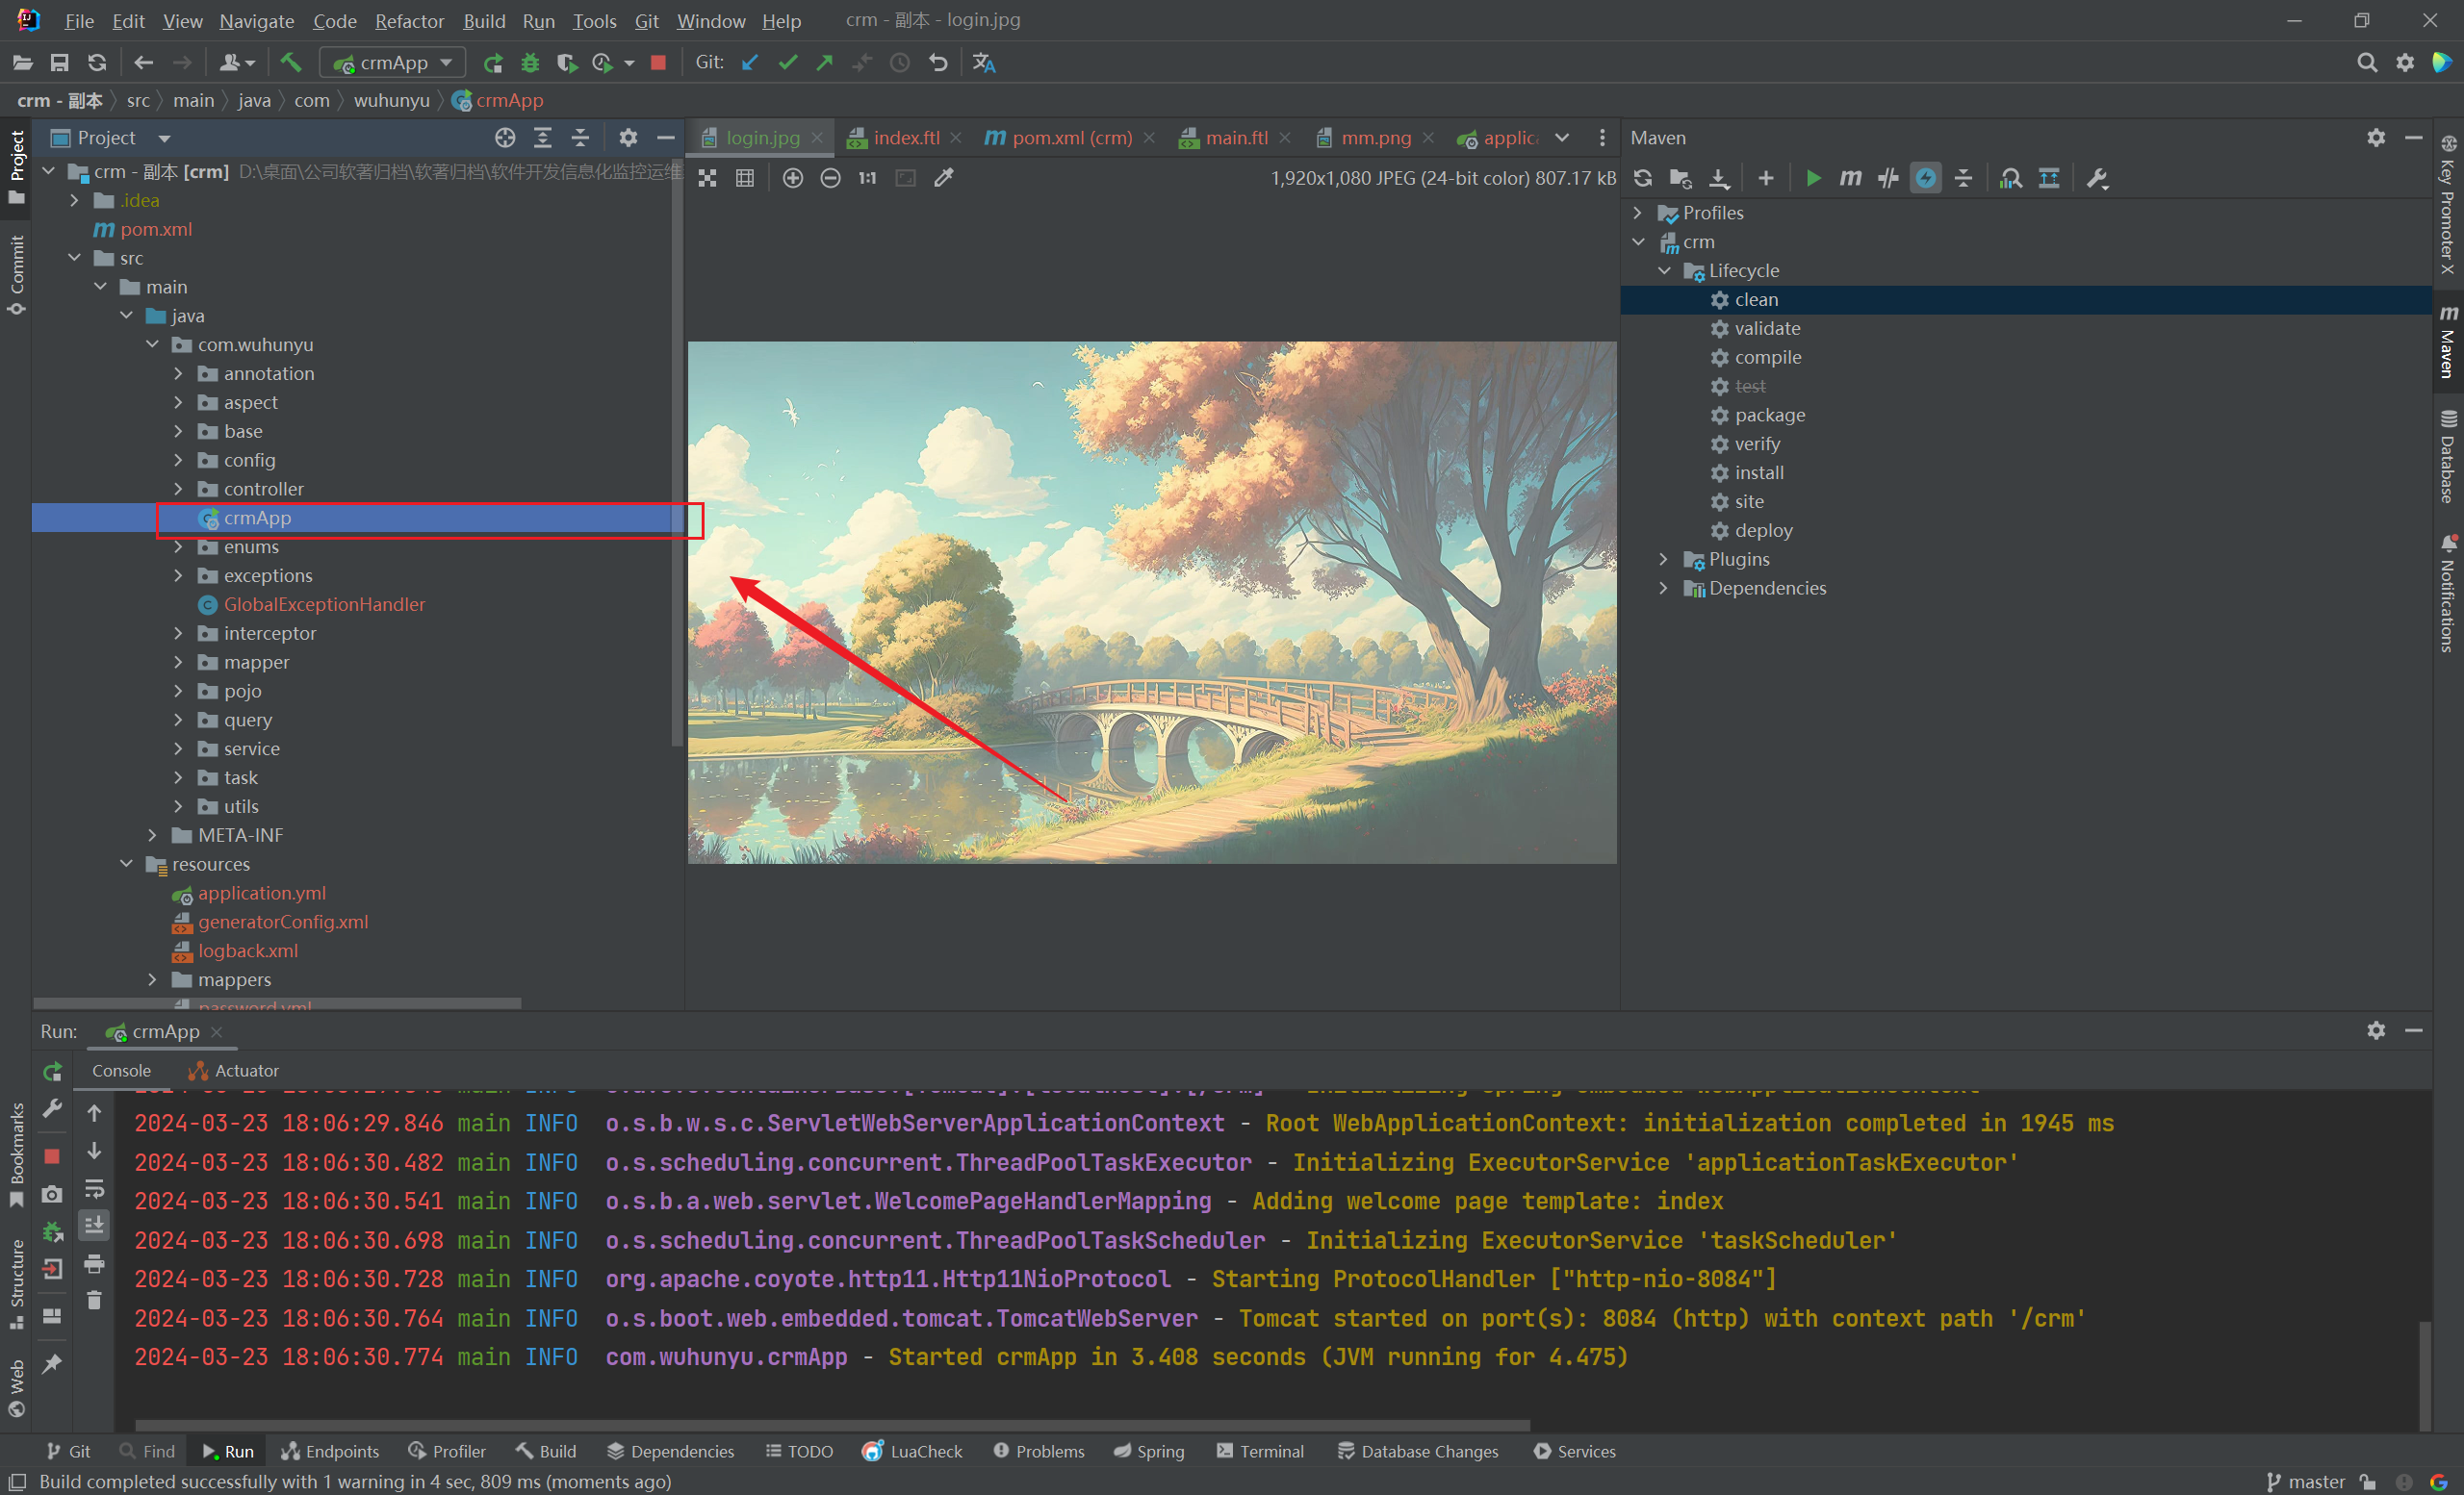Toggle Maven Skip Tests mode
The width and height of the screenshot is (2464, 1495).
click(1925, 178)
